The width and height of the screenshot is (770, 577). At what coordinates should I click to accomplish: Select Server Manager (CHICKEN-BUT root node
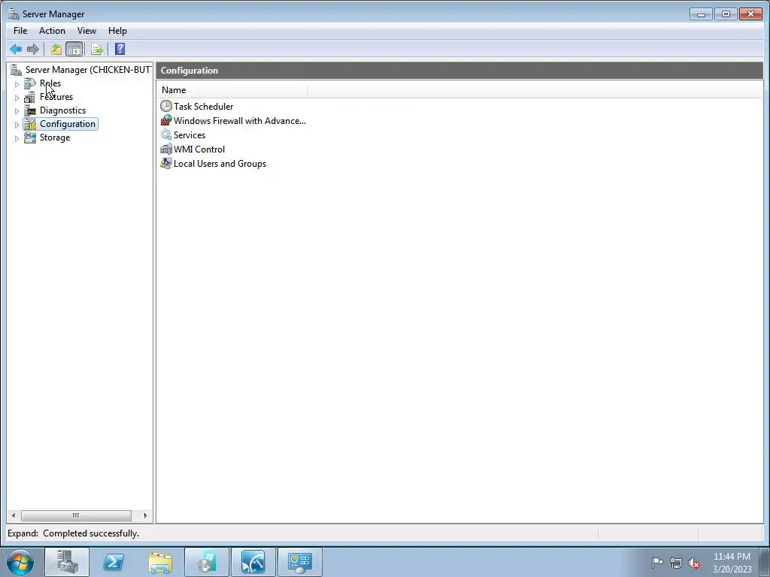pos(88,70)
